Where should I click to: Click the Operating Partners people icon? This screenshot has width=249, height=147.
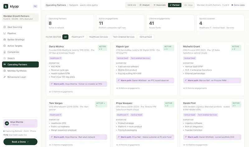(x=5, y=65)
